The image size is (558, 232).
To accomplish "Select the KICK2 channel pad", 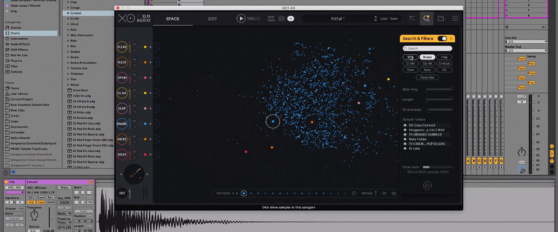I will point(122,139).
